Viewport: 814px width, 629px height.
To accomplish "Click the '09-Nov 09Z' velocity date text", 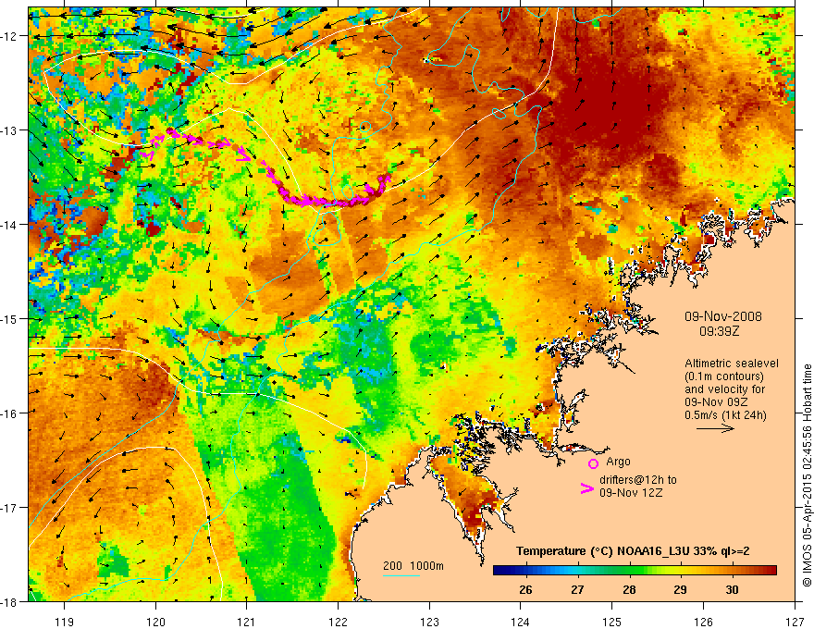I will tap(716, 401).
